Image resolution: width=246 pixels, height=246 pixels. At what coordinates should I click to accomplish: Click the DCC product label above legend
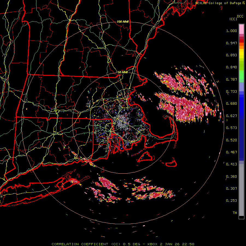point(240,16)
